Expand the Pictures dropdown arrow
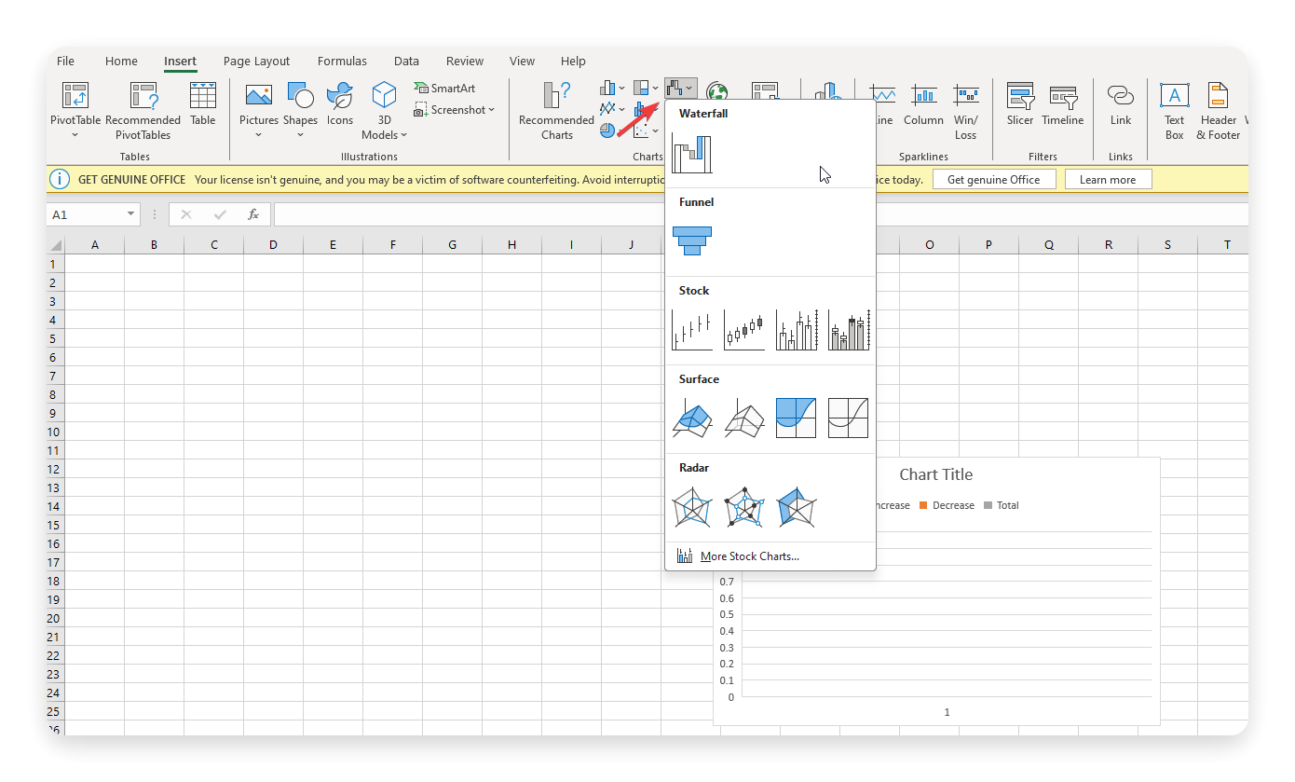Screen dimensions: 1295x782 coord(258,135)
